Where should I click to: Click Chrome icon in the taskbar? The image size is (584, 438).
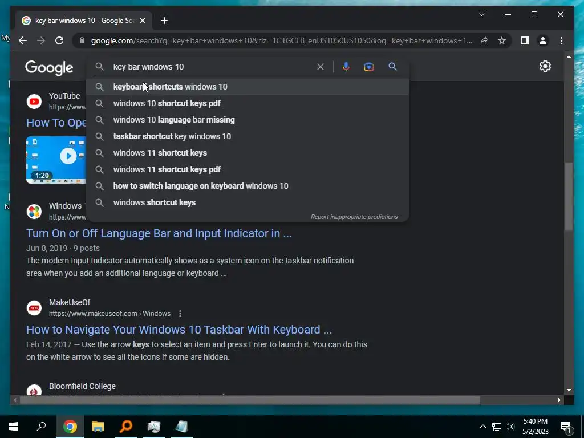pos(70,427)
